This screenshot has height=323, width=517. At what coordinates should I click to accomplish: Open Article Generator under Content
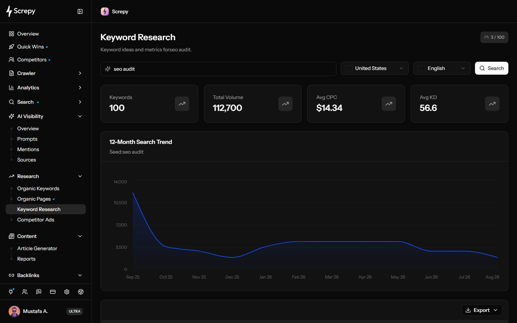click(37, 248)
